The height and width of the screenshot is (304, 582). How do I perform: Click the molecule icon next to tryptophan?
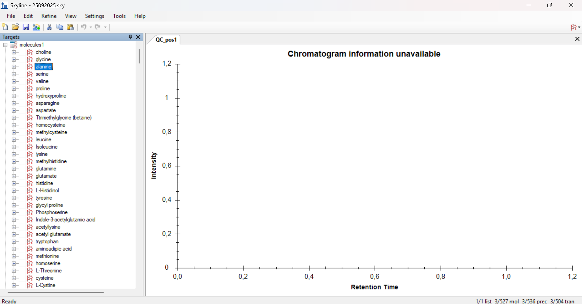29,242
